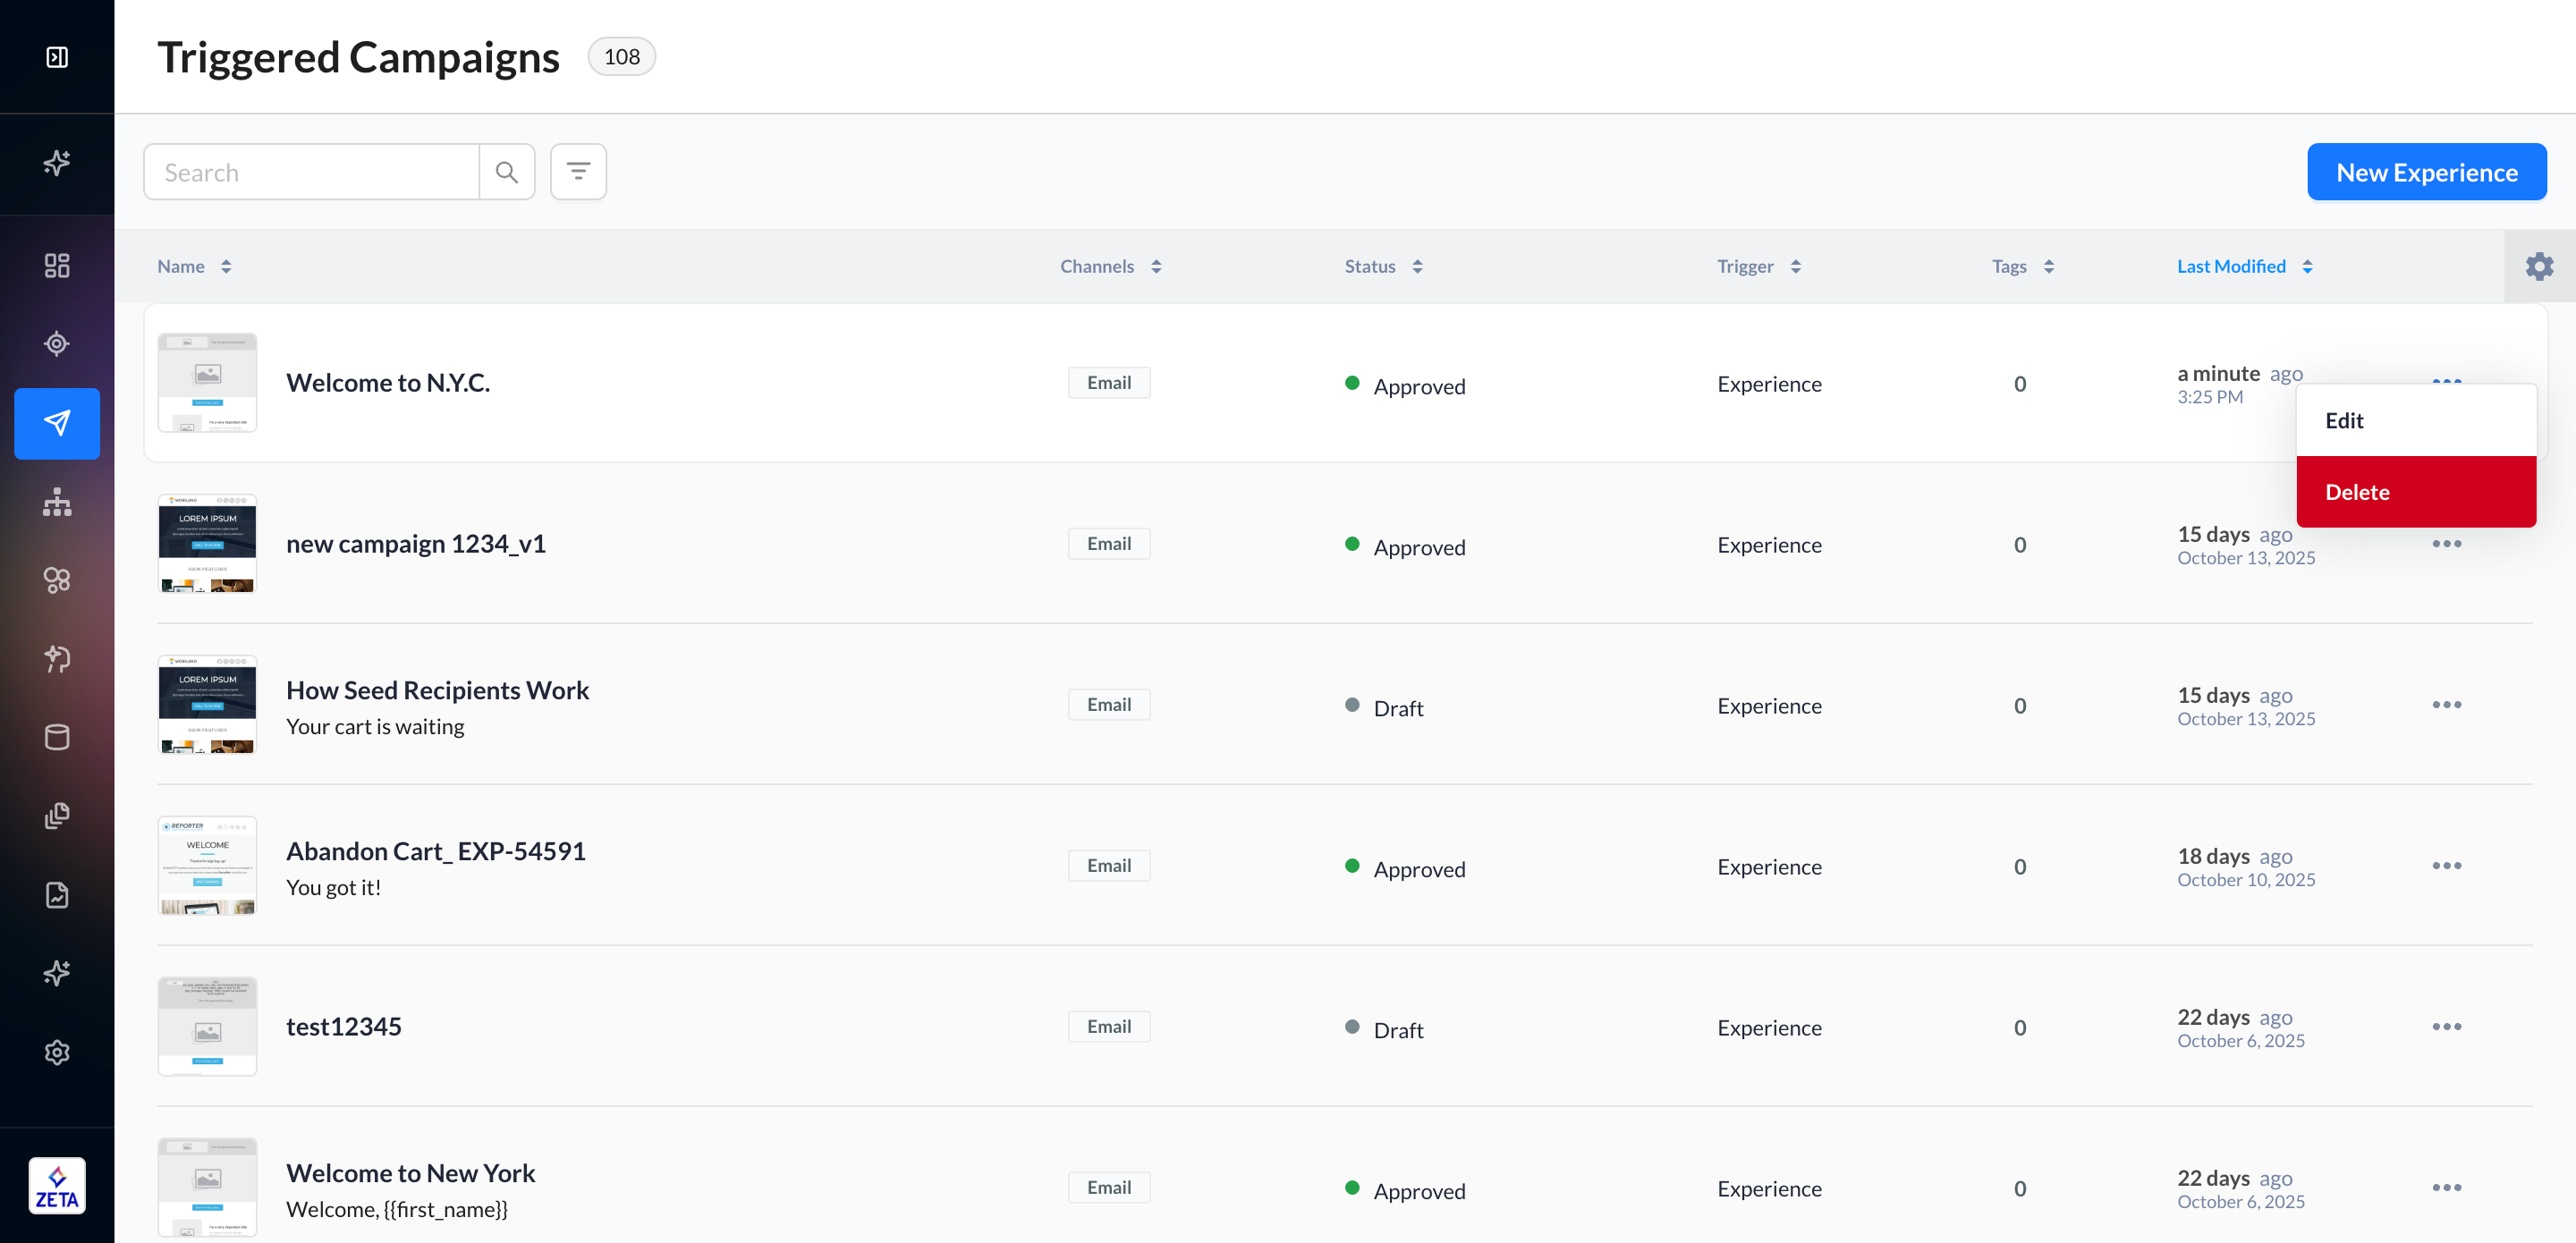Click the database cylinder sidebar icon

(57, 737)
